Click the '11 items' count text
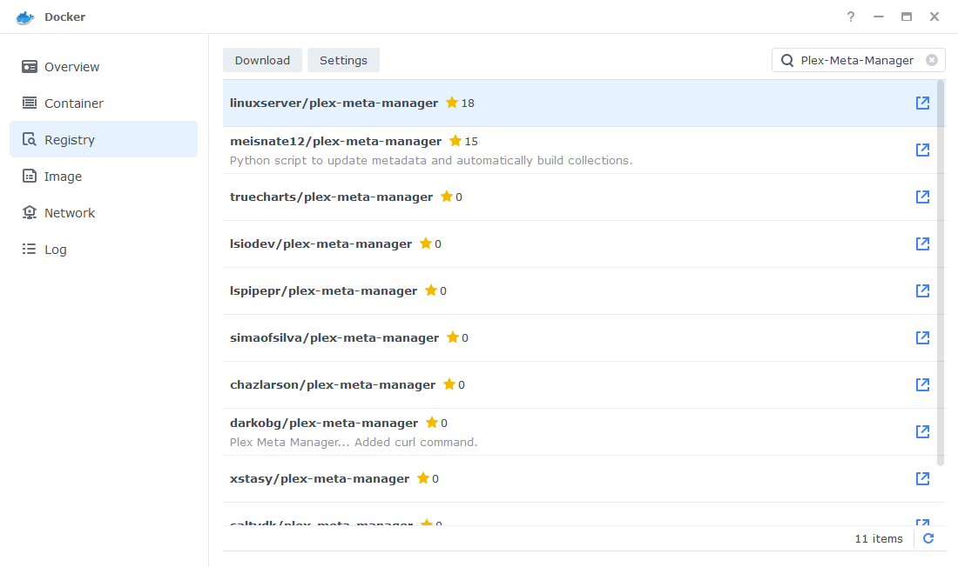The width and height of the screenshot is (958, 567). click(x=879, y=538)
